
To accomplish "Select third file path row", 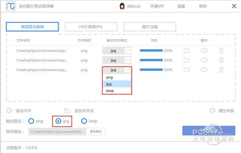I will (42, 70).
